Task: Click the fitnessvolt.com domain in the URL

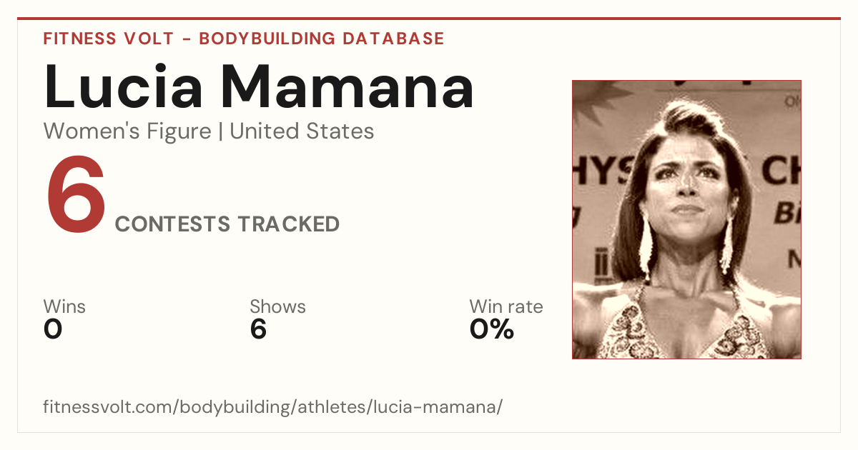Action: [x=108, y=408]
